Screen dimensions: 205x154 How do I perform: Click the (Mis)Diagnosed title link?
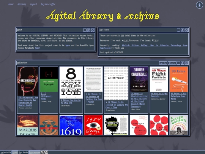point(28,102)
